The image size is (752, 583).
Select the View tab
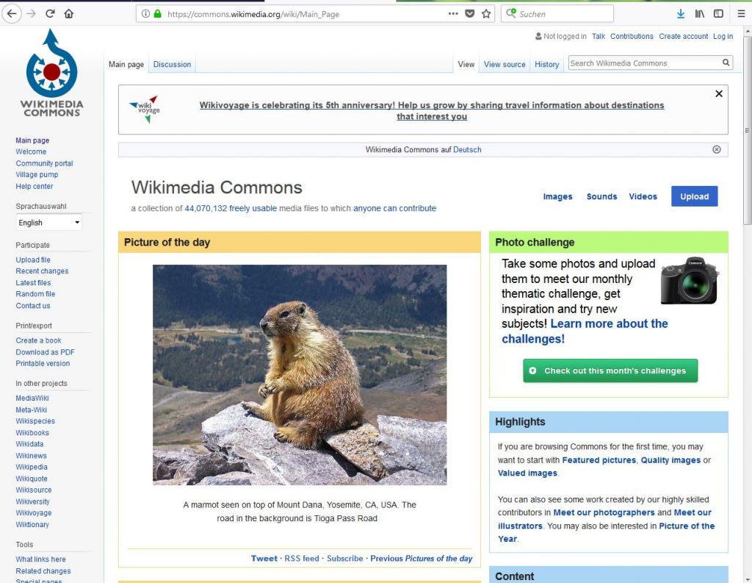click(466, 64)
